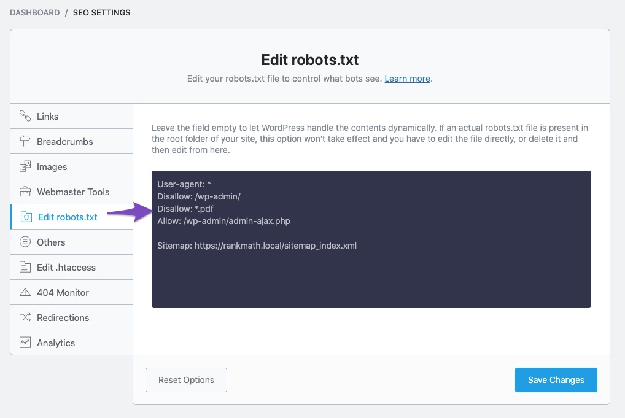Click the Links chain icon in sidebar

(x=25, y=116)
